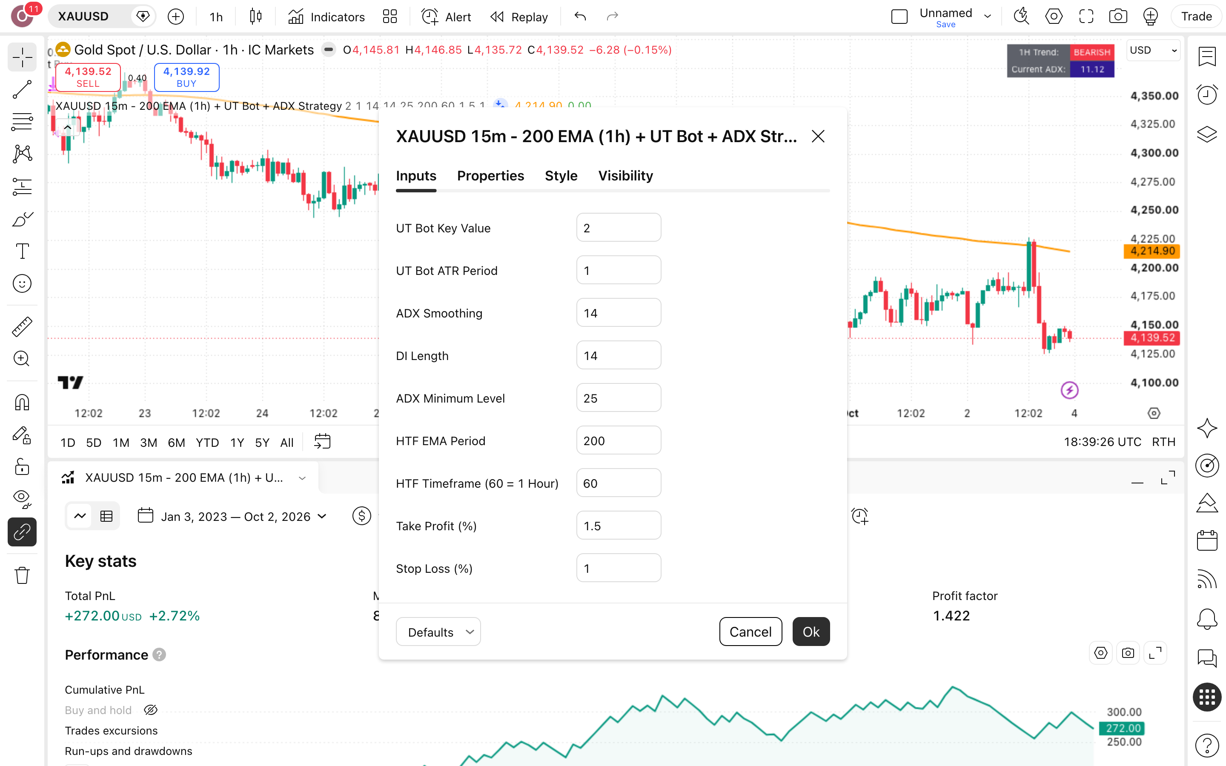The image size is (1226, 766).
Task: Take a chart snapshot with camera icon
Action: tap(1118, 17)
